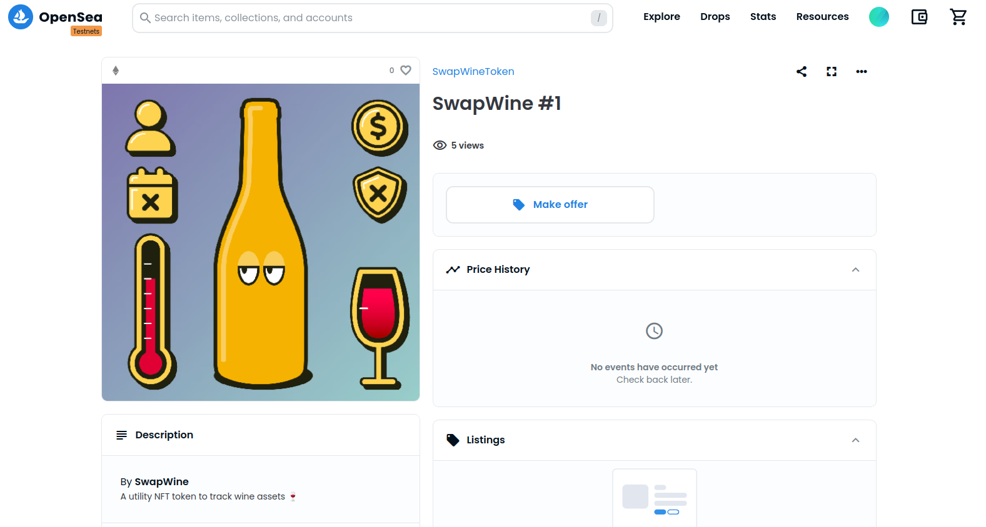Open the account profile avatar
986x527 pixels.
click(x=878, y=17)
